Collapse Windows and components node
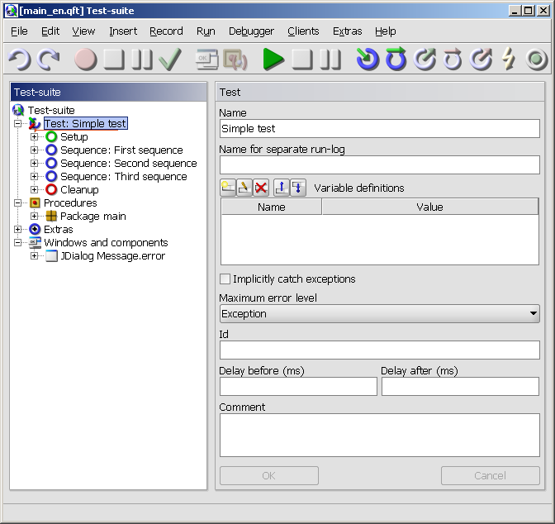The height and width of the screenshot is (524, 555). (x=17, y=242)
